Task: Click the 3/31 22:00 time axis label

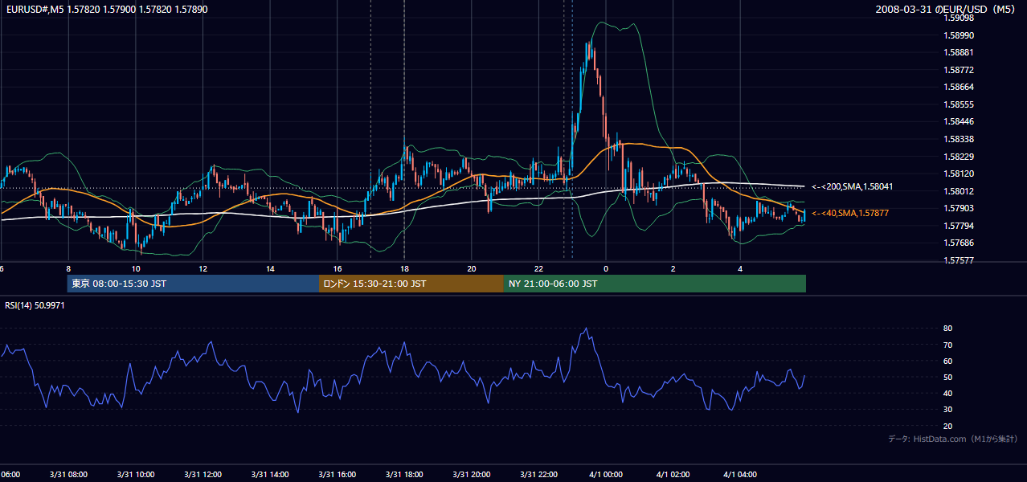Action: click(538, 475)
